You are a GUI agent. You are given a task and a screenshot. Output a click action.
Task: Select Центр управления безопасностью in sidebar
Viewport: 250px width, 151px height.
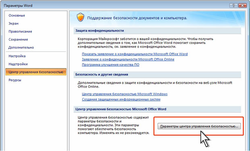pyautogui.click(x=36, y=72)
